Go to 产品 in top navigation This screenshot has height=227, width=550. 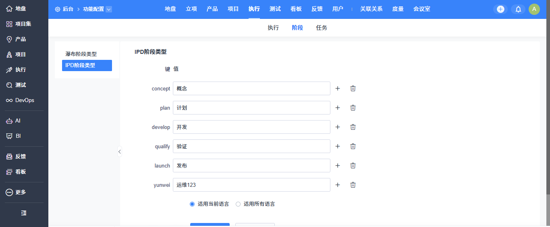click(212, 9)
